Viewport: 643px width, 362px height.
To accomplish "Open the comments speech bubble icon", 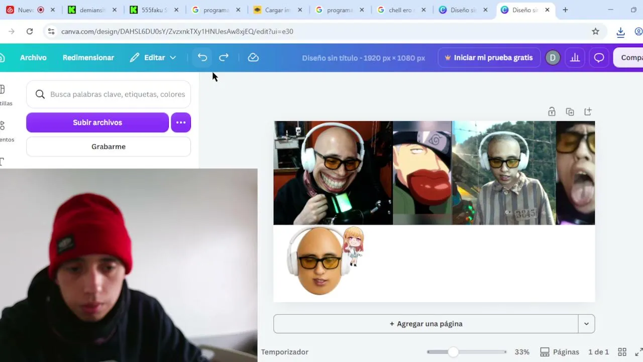I will (x=599, y=58).
